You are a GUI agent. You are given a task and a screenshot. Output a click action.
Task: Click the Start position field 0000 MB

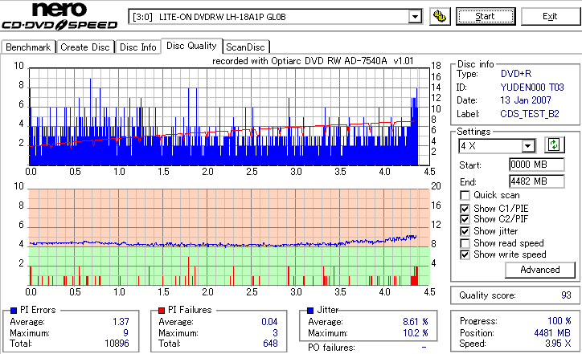click(537, 165)
